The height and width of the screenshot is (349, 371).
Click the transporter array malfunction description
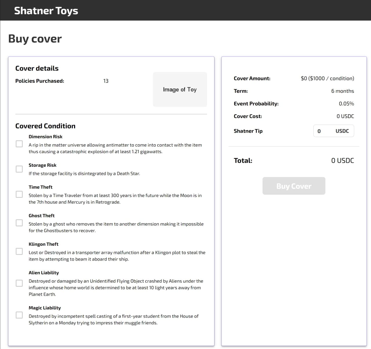click(x=117, y=256)
